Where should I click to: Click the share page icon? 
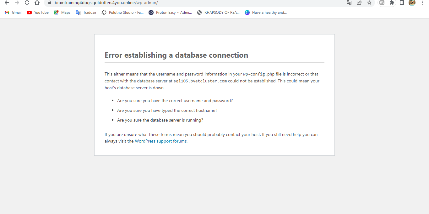[x=359, y=3]
